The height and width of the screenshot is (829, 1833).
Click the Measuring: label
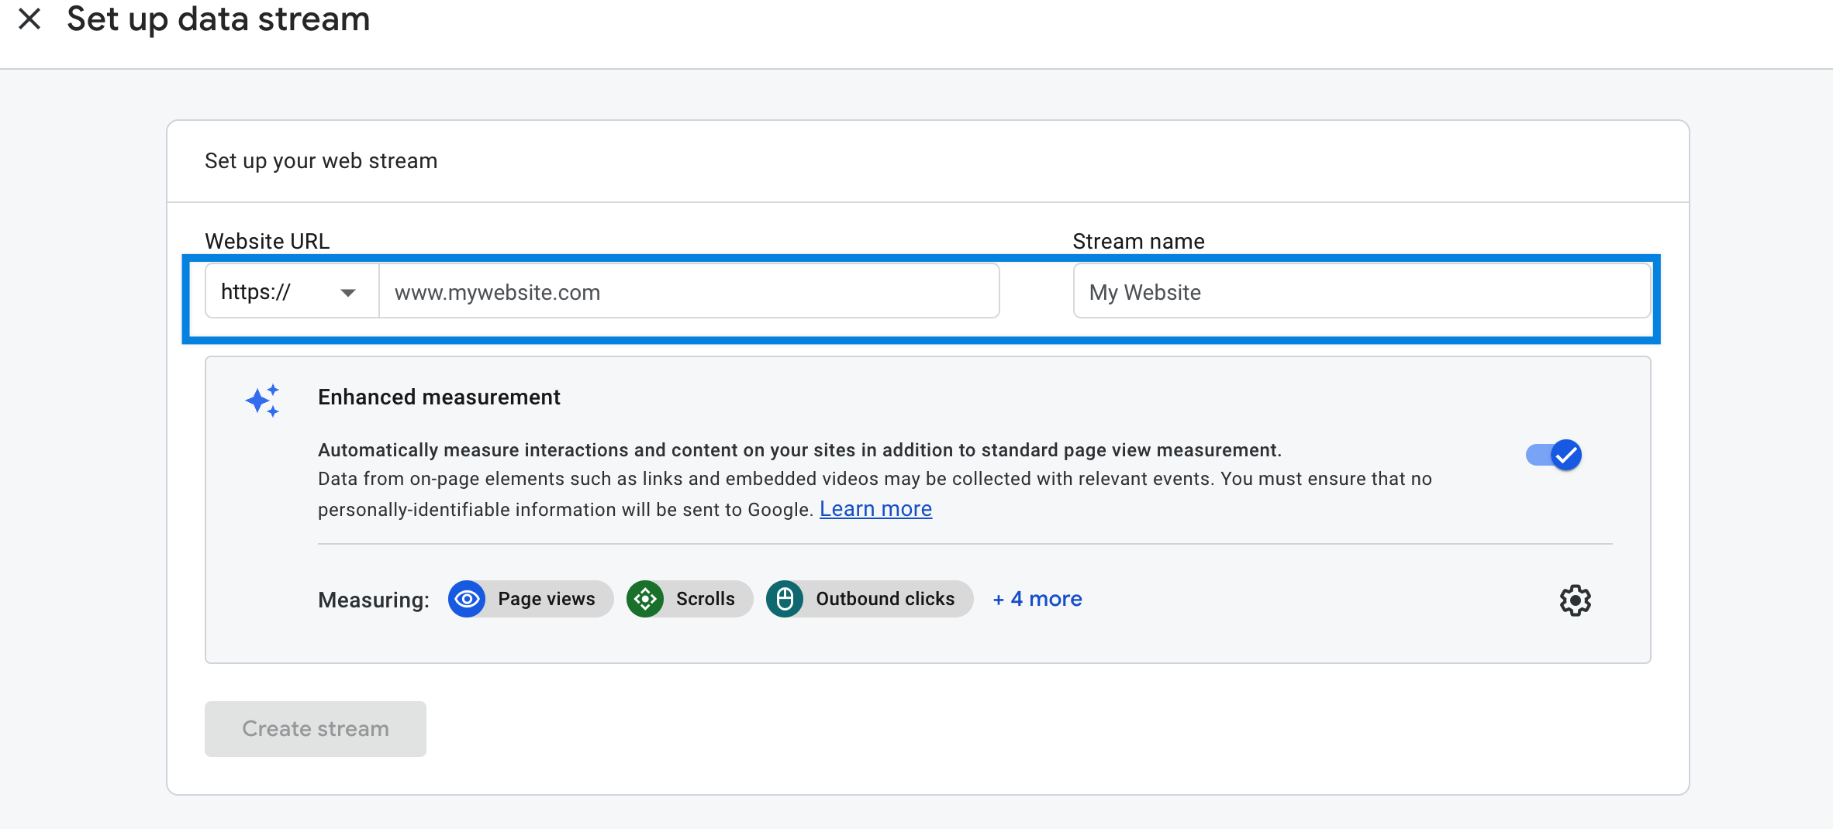point(374,600)
